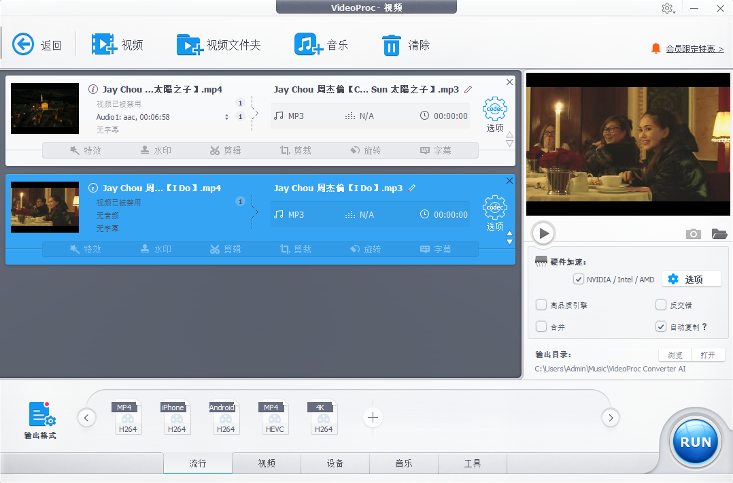Open 会员限定特惠 member offer link
733x483 pixels.
(695, 48)
